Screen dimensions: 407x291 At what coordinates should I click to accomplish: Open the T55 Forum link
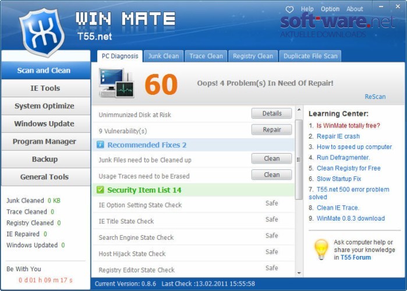click(x=356, y=257)
